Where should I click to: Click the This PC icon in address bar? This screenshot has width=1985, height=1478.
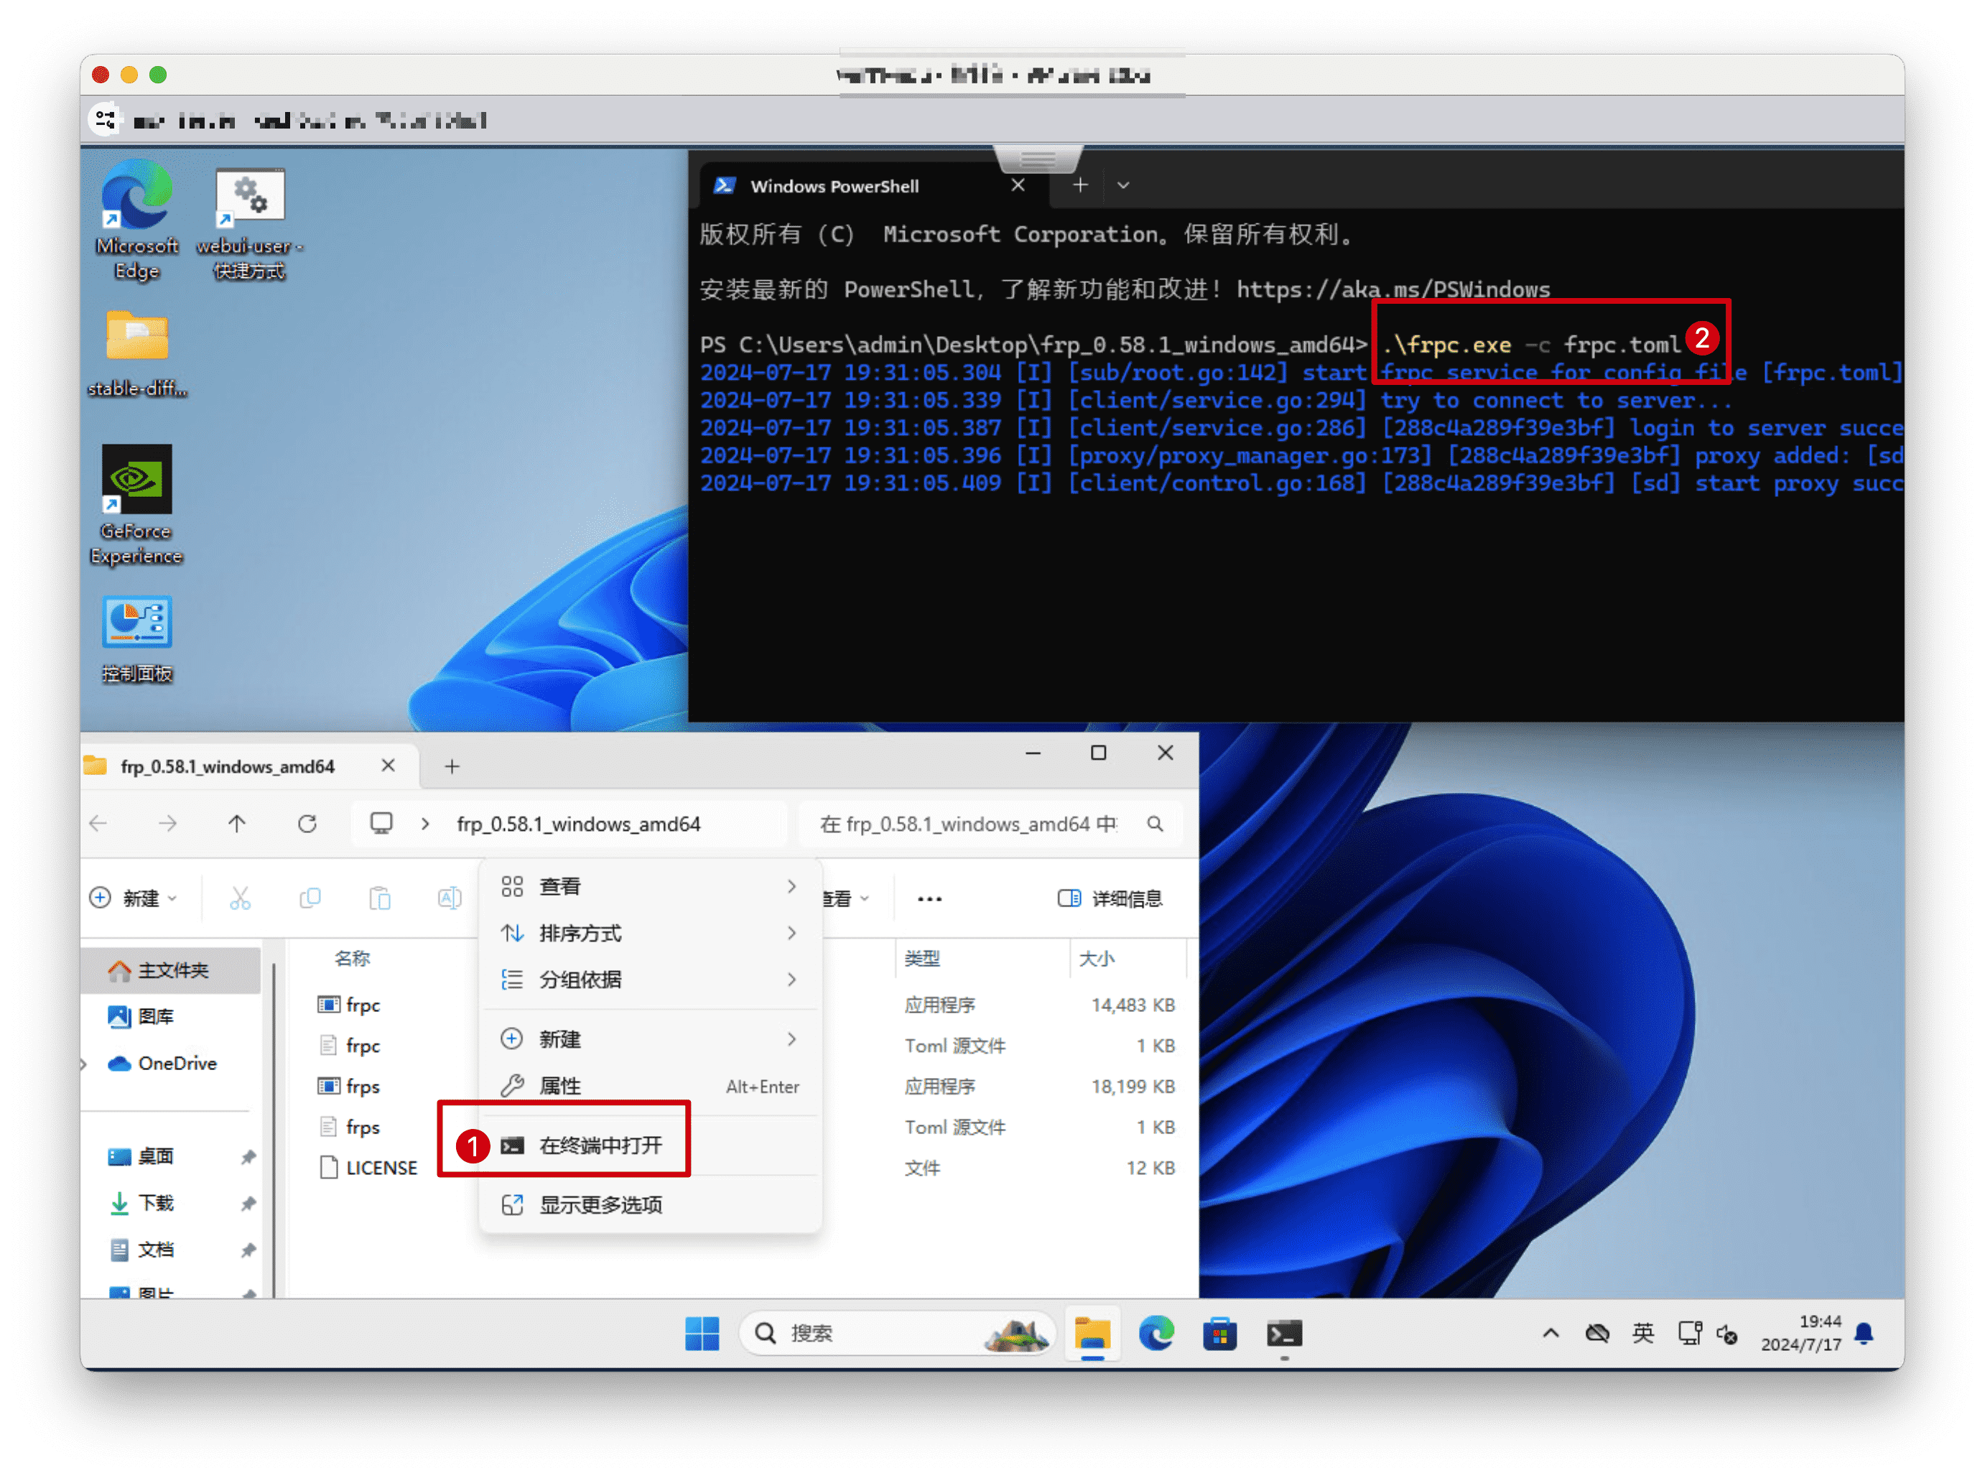pyautogui.click(x=381, y=822)
